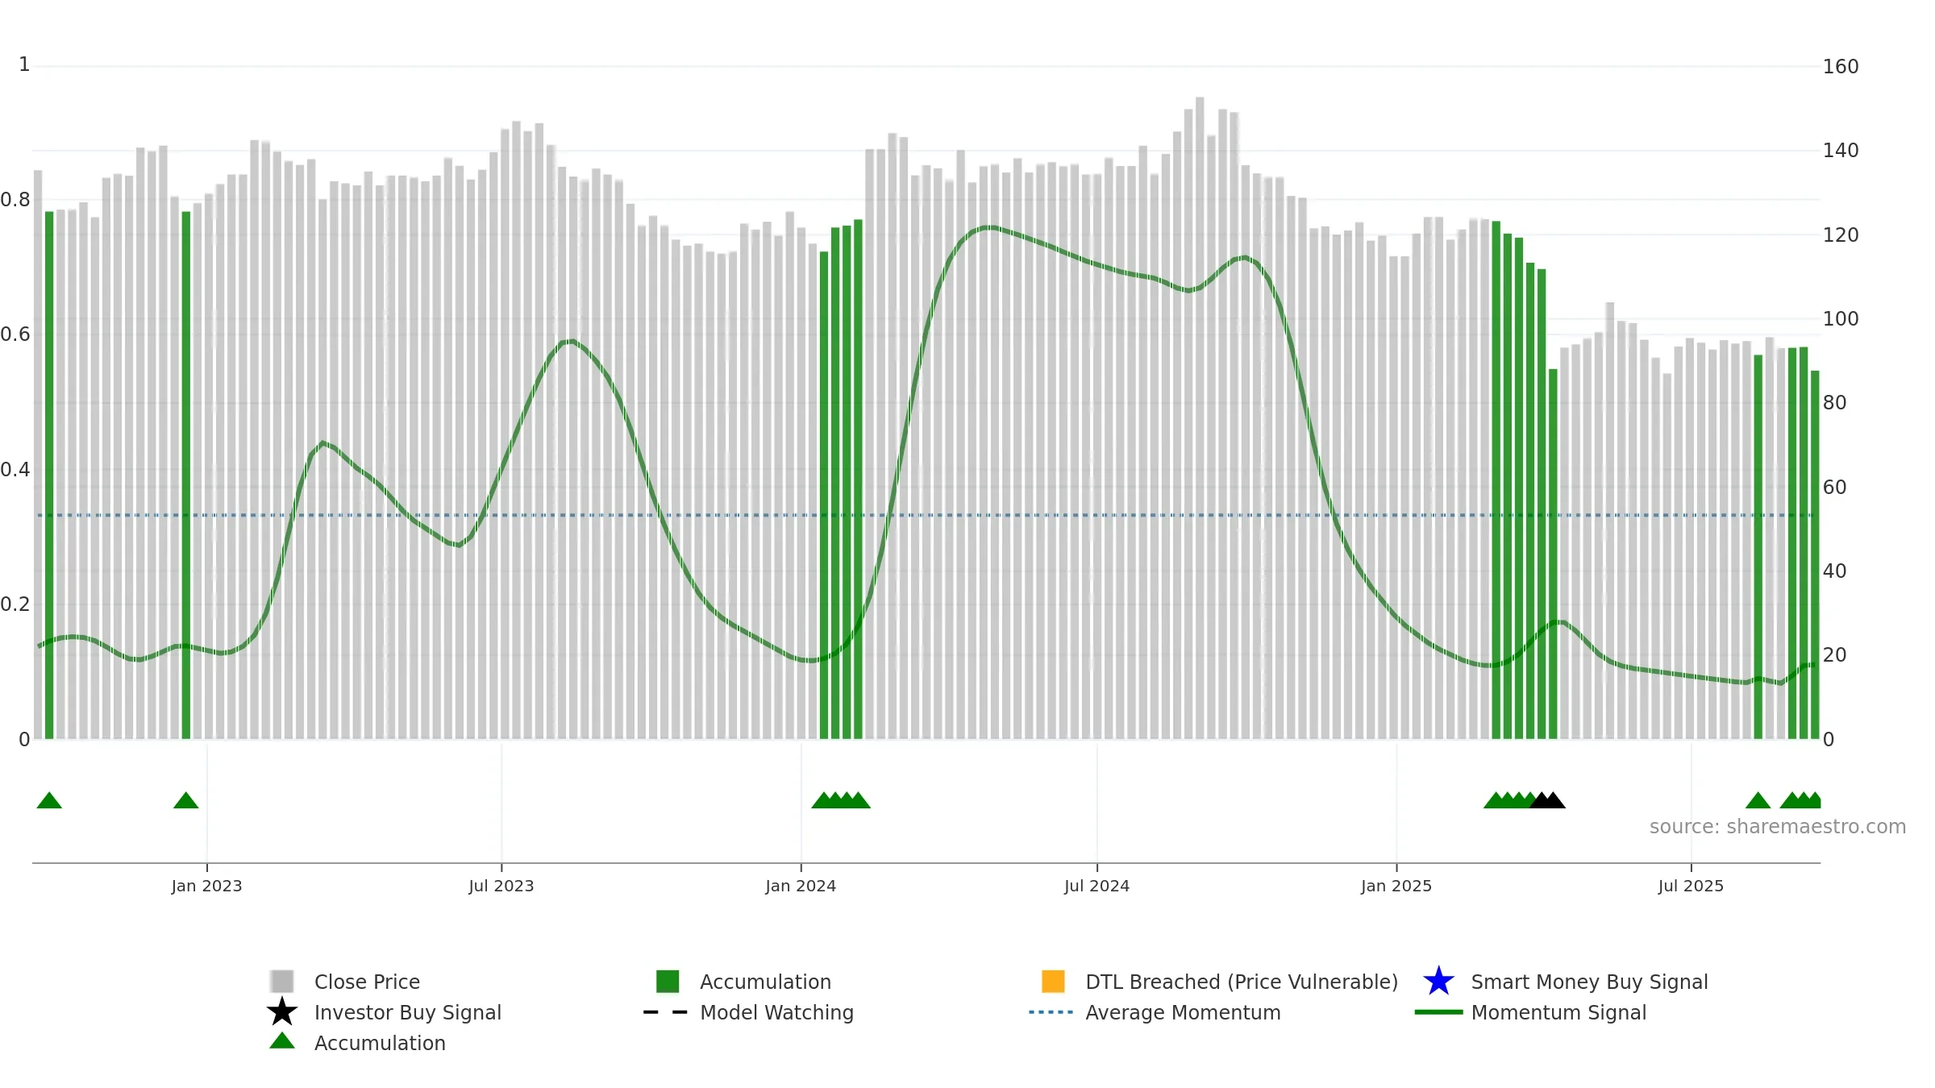Click the sharemaestro.com source text
Image resolution: width=1935 pixels, height=1088 pixels.
tap(1778, 827)
